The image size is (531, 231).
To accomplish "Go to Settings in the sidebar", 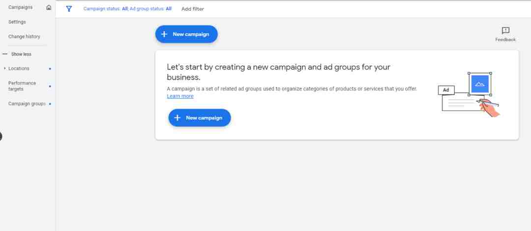I will click(17, 22).
